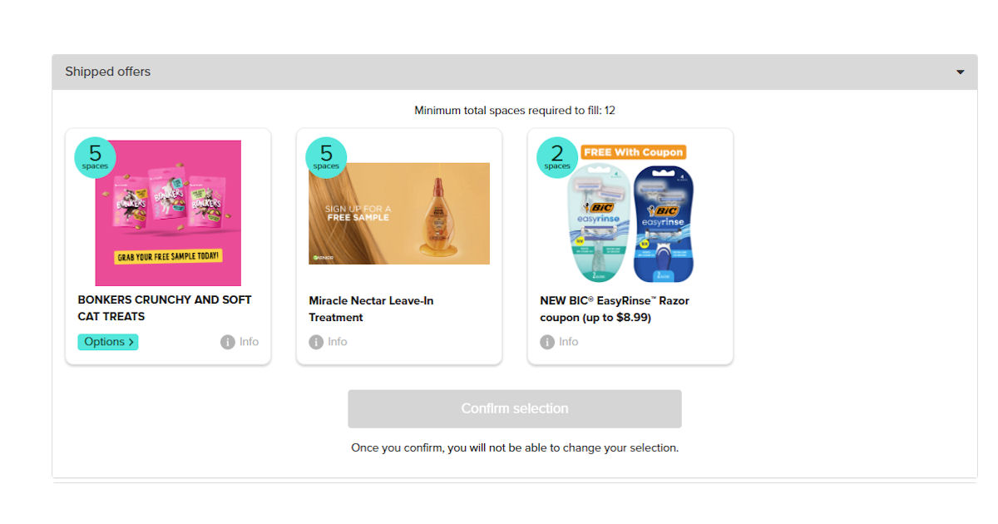Click the info icon on Bonkers cat treats card
The height and width of the screenshot is (524, 998).
point(228,342)
